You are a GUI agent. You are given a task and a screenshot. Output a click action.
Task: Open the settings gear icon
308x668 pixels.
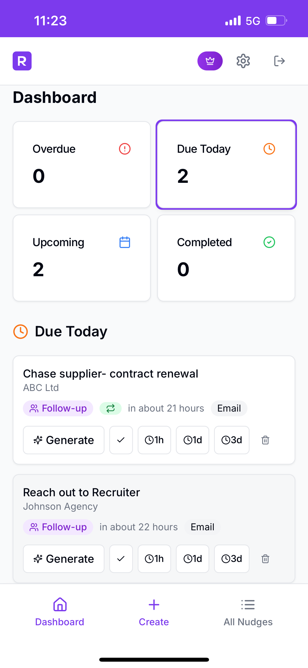point(243,61)
